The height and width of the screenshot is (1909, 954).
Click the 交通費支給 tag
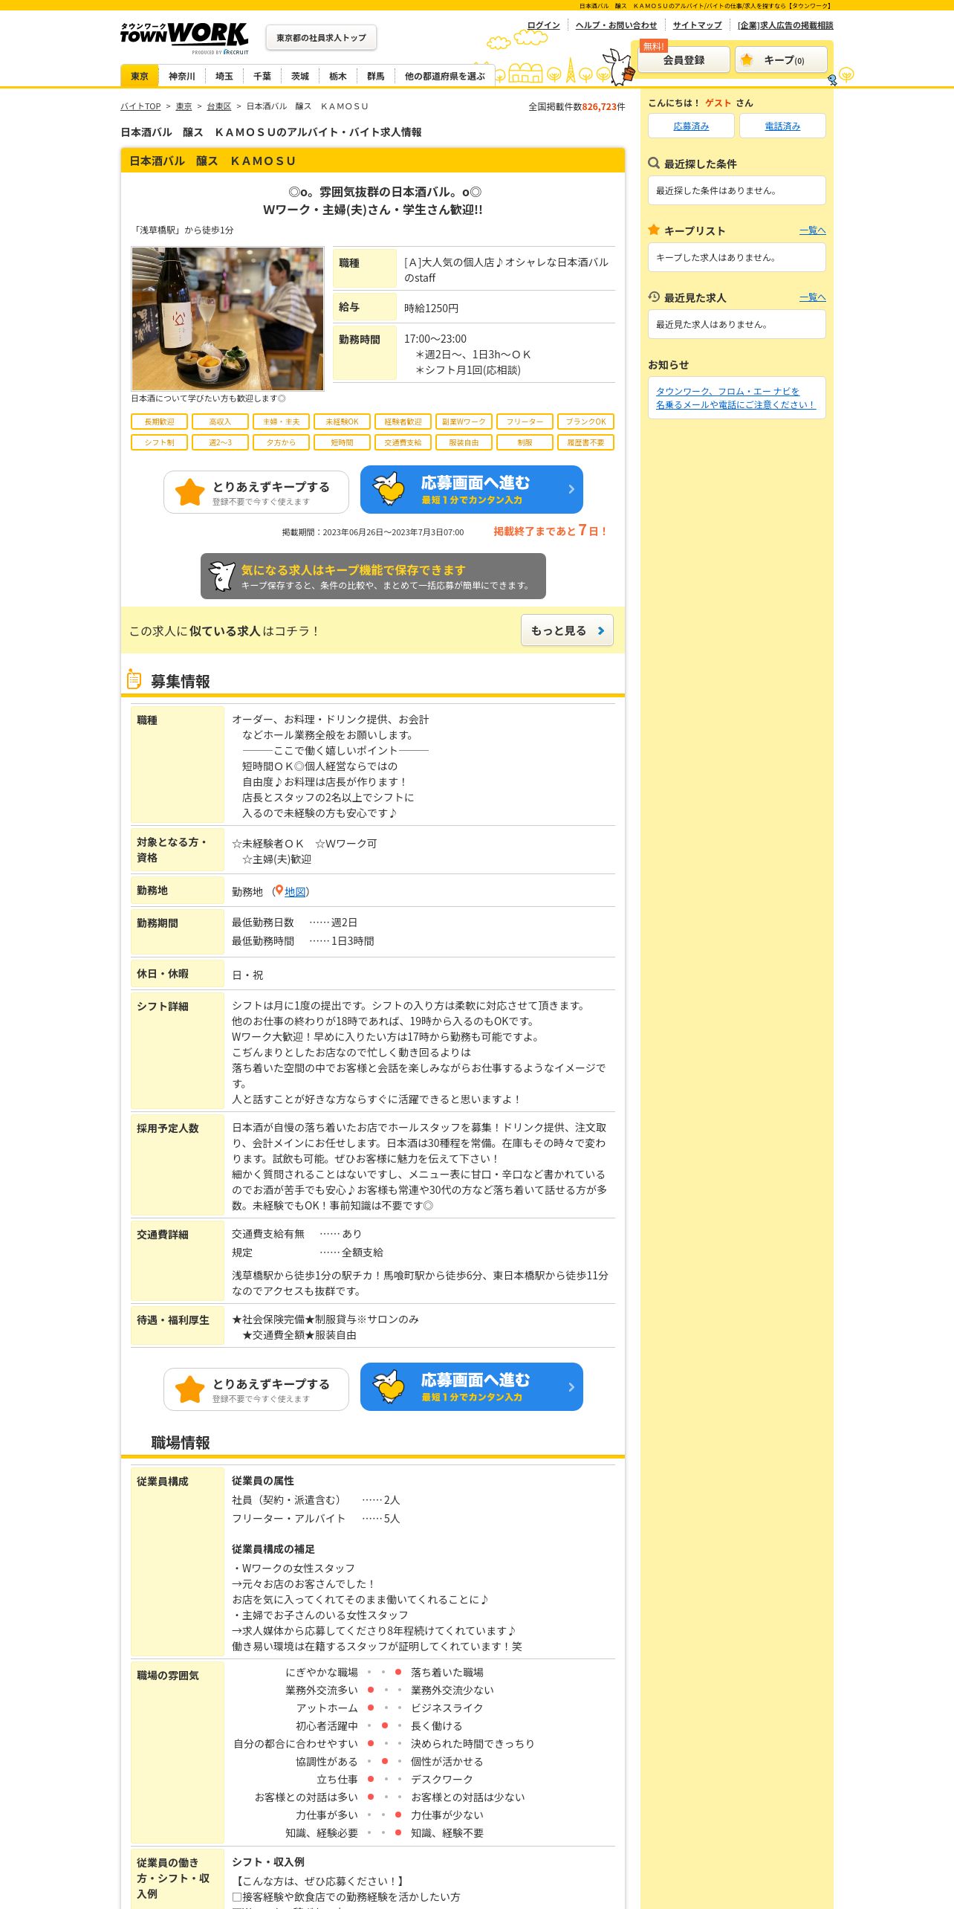pos(403,442)
